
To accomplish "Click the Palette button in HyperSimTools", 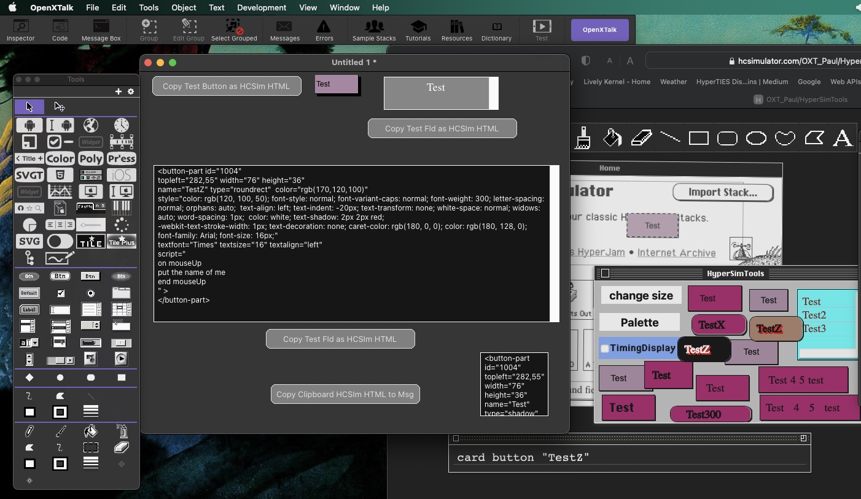I will click(639, 322).
